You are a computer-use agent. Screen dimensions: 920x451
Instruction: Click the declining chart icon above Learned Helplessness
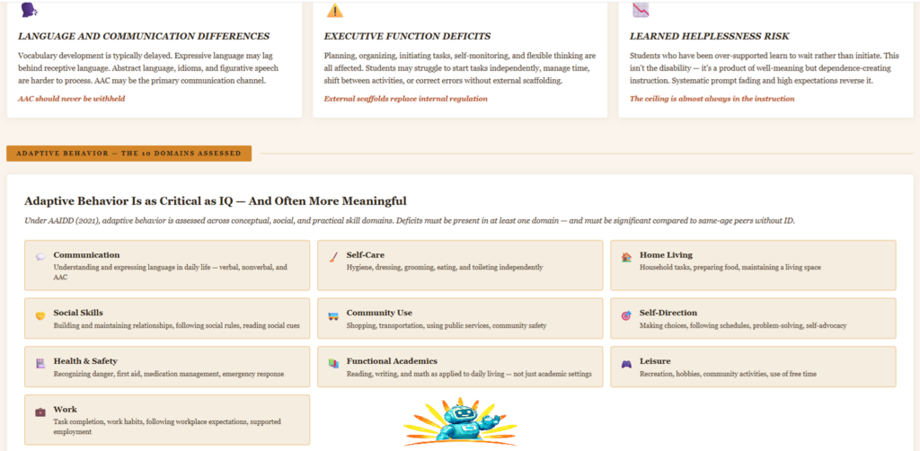click(641, 10)
